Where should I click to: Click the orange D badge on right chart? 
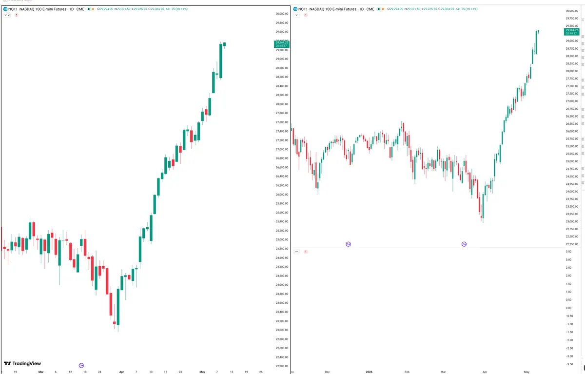(384, 9)
